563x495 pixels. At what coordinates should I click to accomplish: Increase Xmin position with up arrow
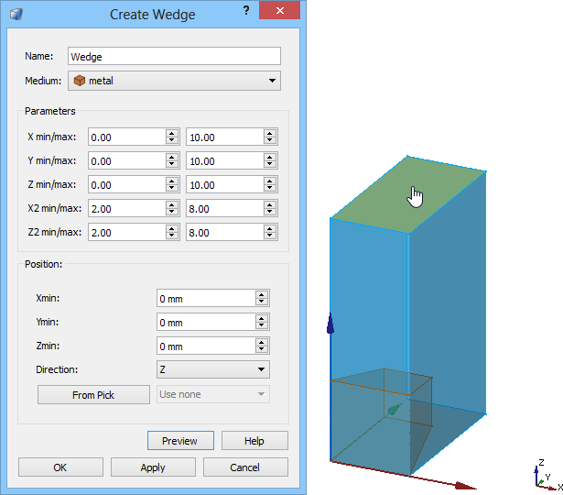click(x=262, y=294)
